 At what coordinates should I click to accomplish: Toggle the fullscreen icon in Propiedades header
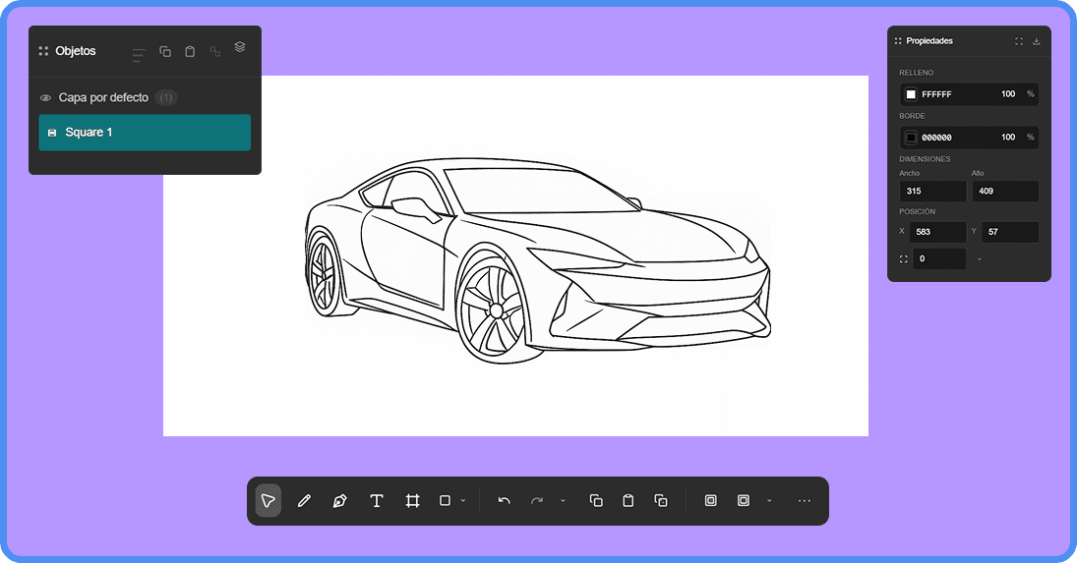[x=1019, y=41]
